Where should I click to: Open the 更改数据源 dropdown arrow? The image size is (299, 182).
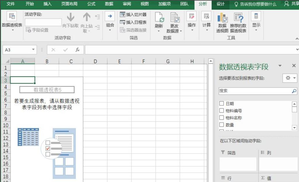[181, 31]
